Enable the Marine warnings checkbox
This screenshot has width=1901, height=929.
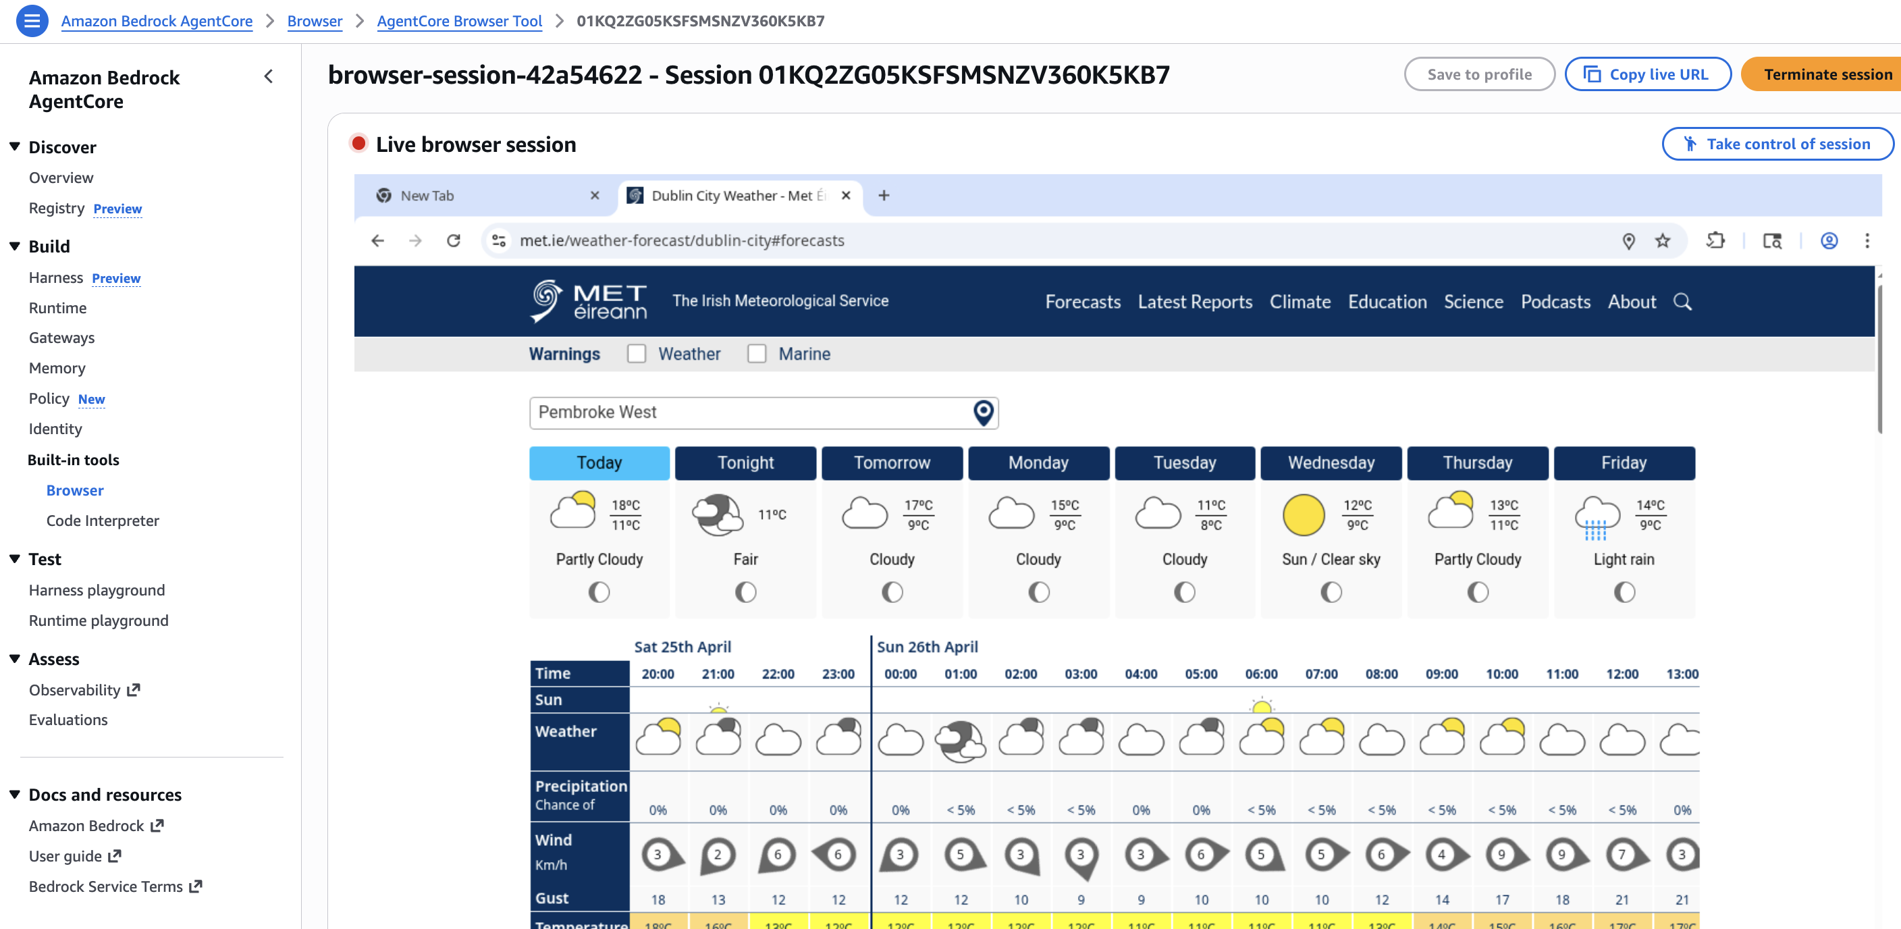(x=757, y=354)
